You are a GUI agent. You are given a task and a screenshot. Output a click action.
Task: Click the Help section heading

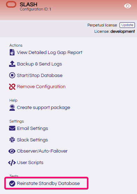tap(13, 100)
